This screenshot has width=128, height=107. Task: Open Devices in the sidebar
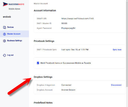tap(14, 27)
